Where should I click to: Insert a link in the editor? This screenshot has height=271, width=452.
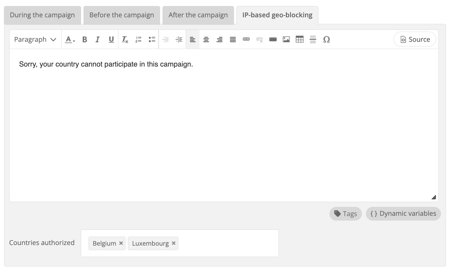[246, 39]
